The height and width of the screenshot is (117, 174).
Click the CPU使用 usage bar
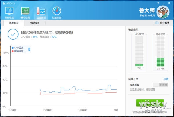(x=139, y=51)
